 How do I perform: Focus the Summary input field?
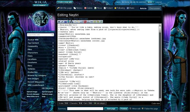[x=85, y=109]
